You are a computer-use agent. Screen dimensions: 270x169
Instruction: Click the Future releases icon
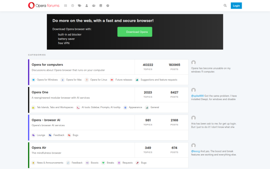(112, 80)
